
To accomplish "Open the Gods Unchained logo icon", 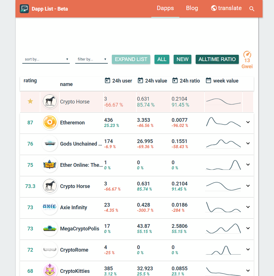I will click(50, 144).
